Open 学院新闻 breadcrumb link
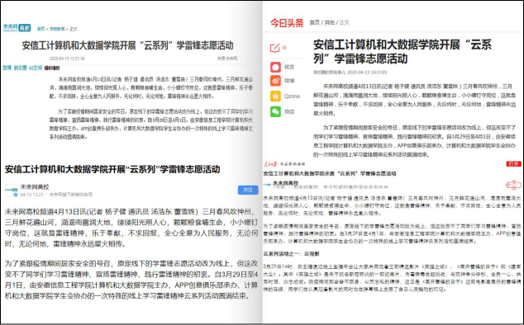This screenshot has height=325, width=524. tap(57, 29)
